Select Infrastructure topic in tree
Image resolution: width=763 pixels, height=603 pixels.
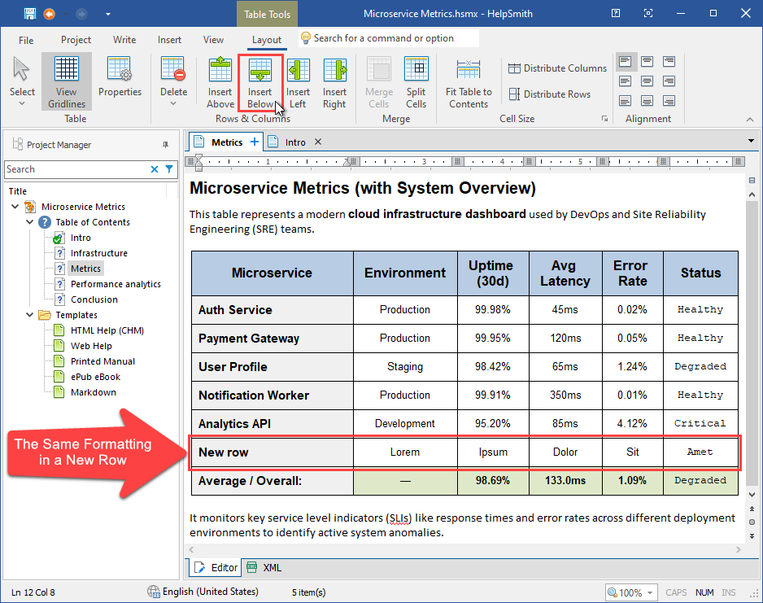99,253
